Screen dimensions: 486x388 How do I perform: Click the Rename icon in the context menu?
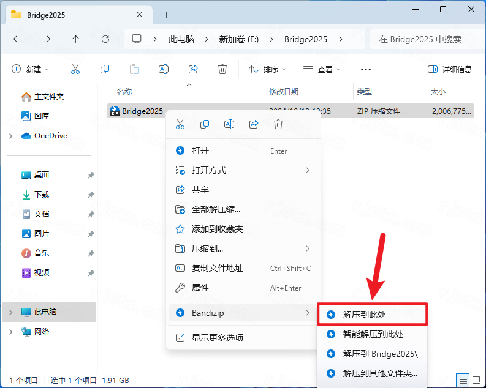tap(229, 124)
